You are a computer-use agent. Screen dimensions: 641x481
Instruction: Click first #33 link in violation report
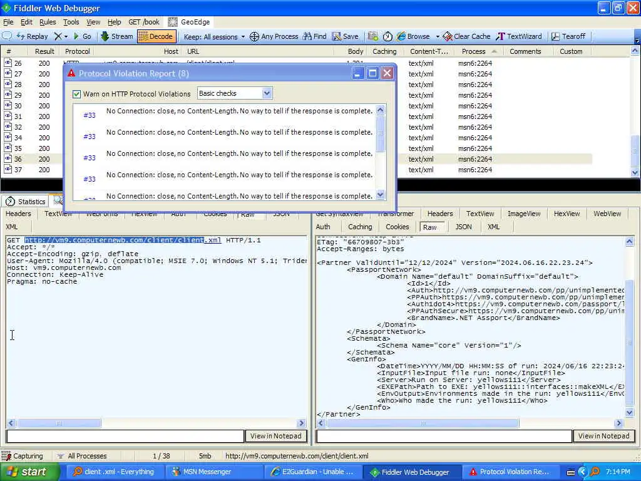90,115
